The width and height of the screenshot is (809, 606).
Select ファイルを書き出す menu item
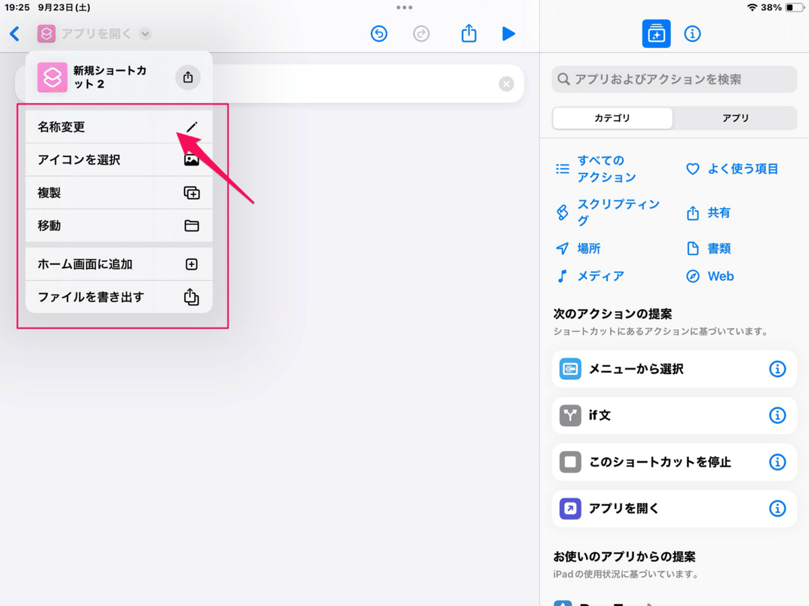[x=119, y=297]
